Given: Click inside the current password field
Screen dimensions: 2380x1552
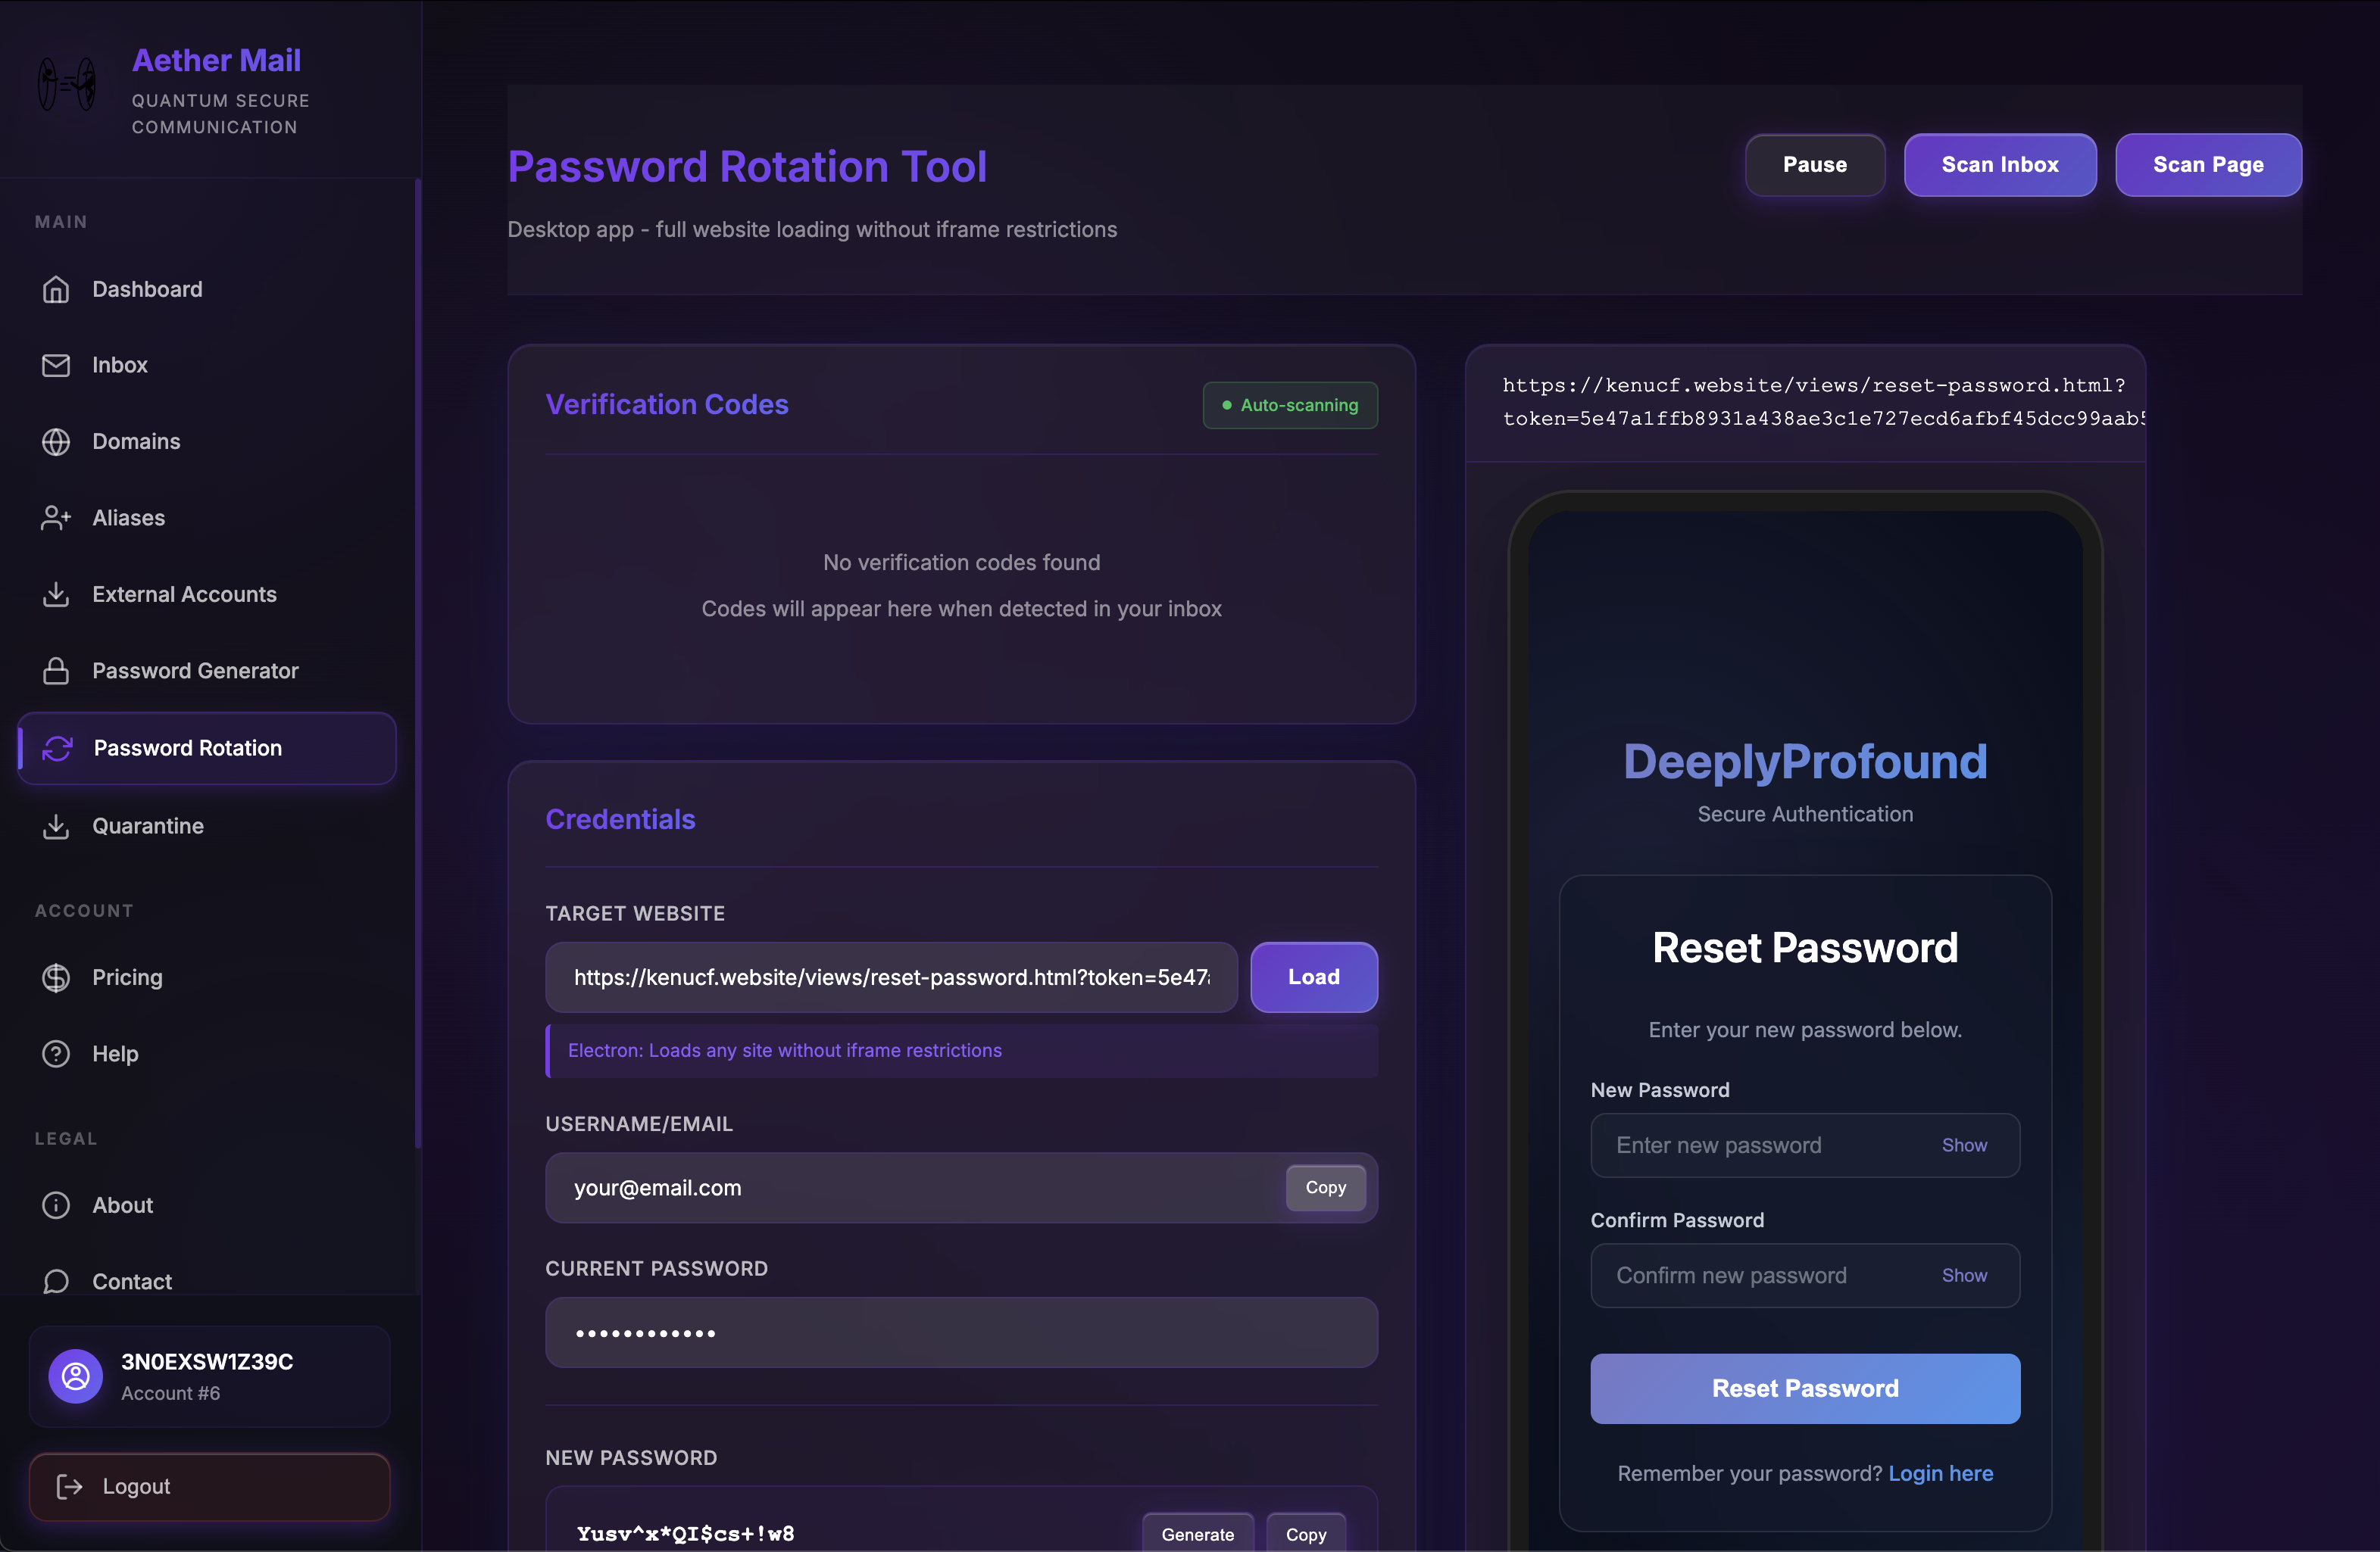Looking at the screenshot, I should point(960,1332).
